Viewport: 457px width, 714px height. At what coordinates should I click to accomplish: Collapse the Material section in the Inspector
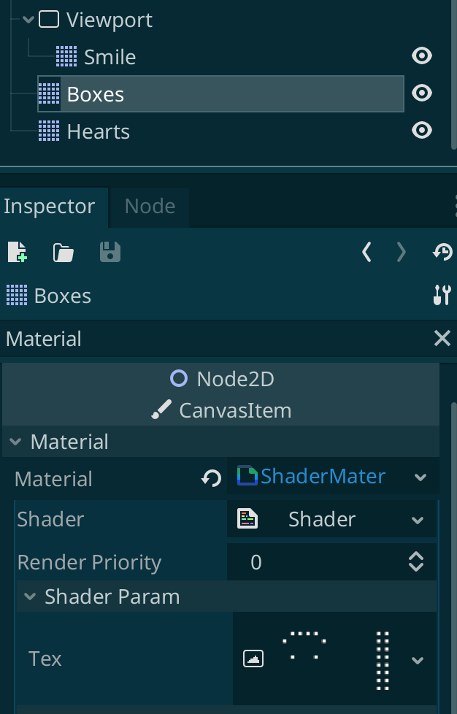point(16,442)
